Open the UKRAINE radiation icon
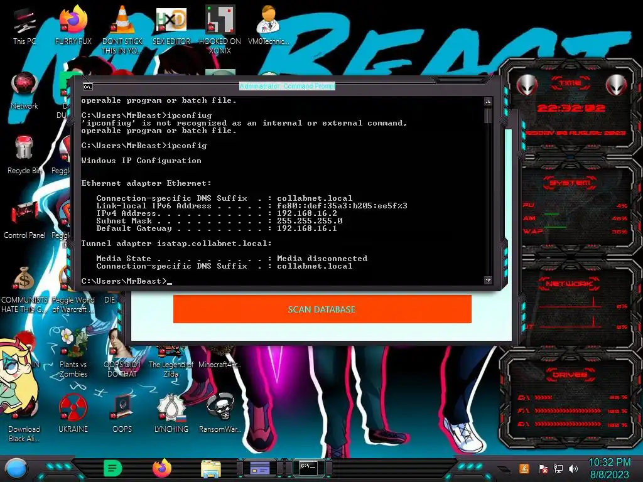Viewport: 643px width, 482px height. [73, 413]
